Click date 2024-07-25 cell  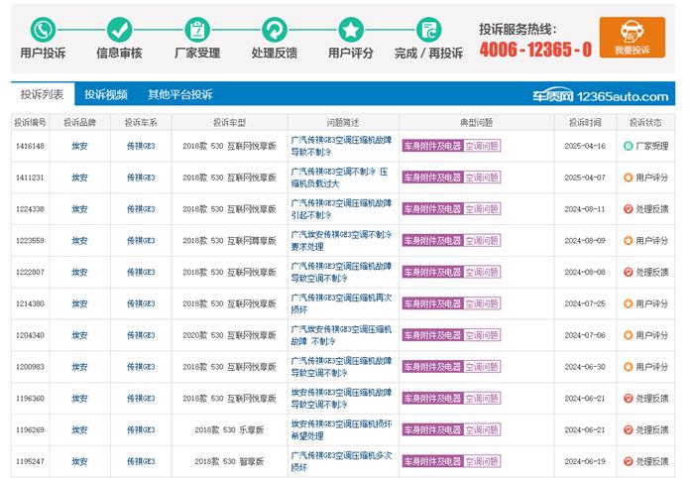point(585,303)
